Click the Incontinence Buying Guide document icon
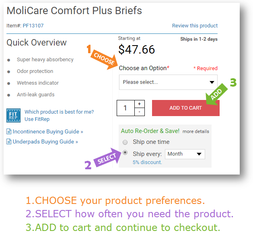Image resolution: width=253 pixels, height=237 pixels. coord(9,131)
